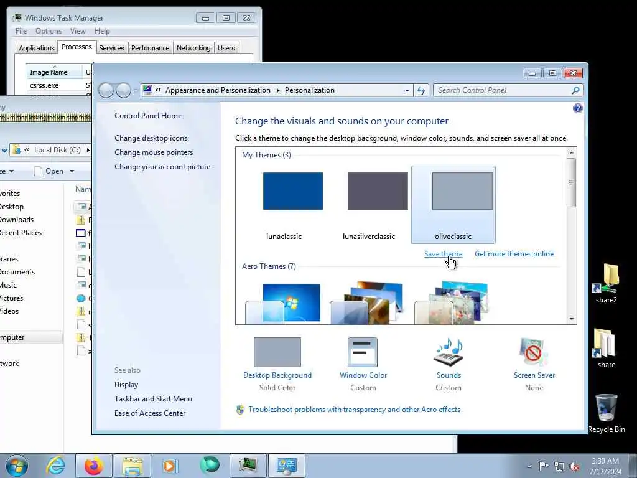Select csrss.exe process row
This screenshot has width=637, height=478.
[58, 85]
